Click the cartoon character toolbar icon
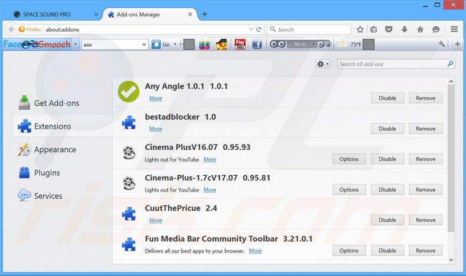Screen dimensions: 466x276 pos(221,45)
